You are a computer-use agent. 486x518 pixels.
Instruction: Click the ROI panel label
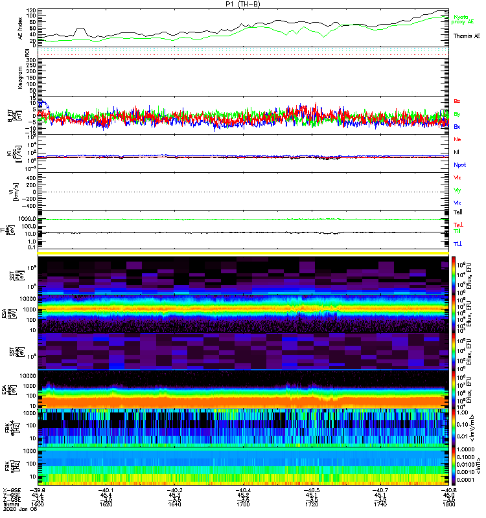(x=27, y=53)
